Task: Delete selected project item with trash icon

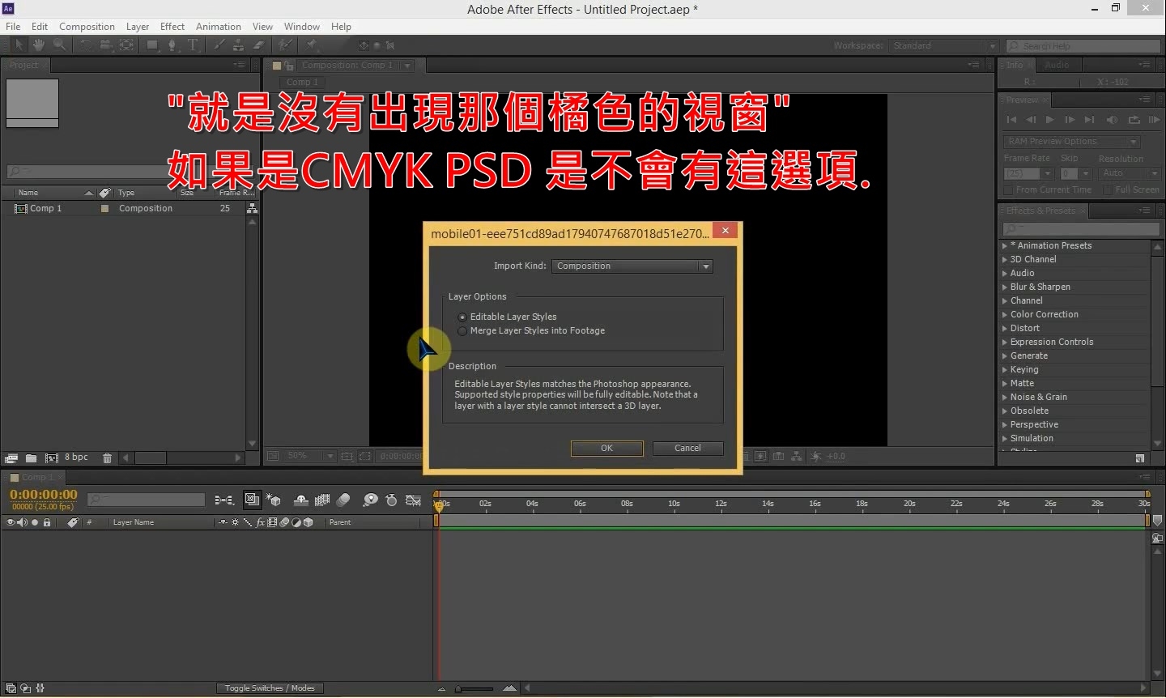Action: coord(107,458)
